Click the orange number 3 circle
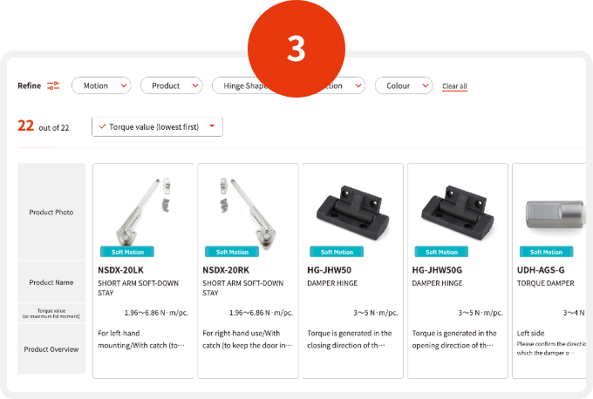The image size is (593, 399). [296, 49]
